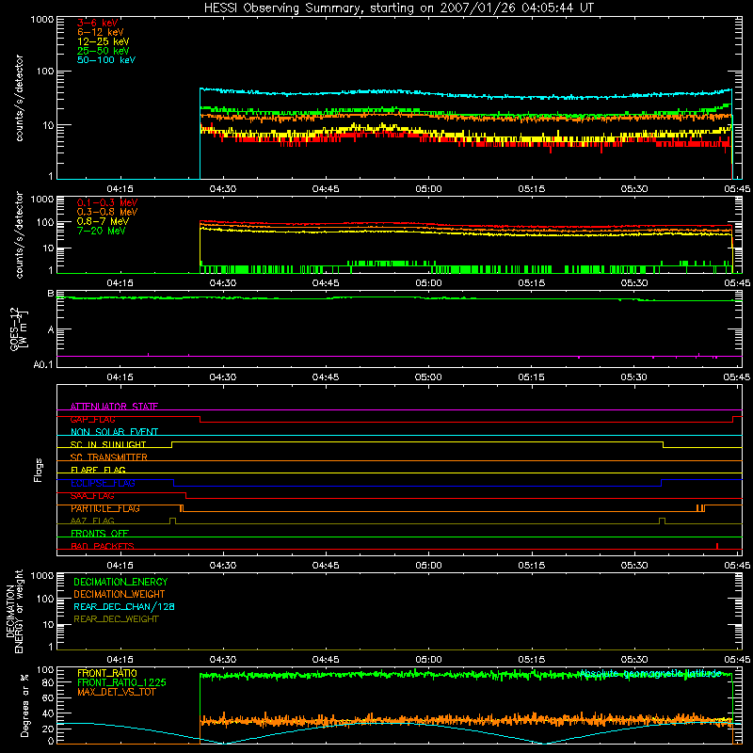
Task: Select the SC_TRANSMITTER flag label
Action: pyautogui.click(x=109, y=457)
